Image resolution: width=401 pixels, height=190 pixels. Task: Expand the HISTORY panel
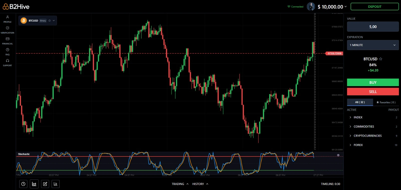[200, 184]
